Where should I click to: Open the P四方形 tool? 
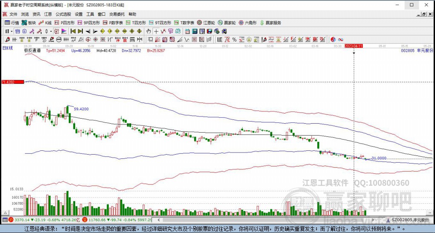[x=65, y=23]
